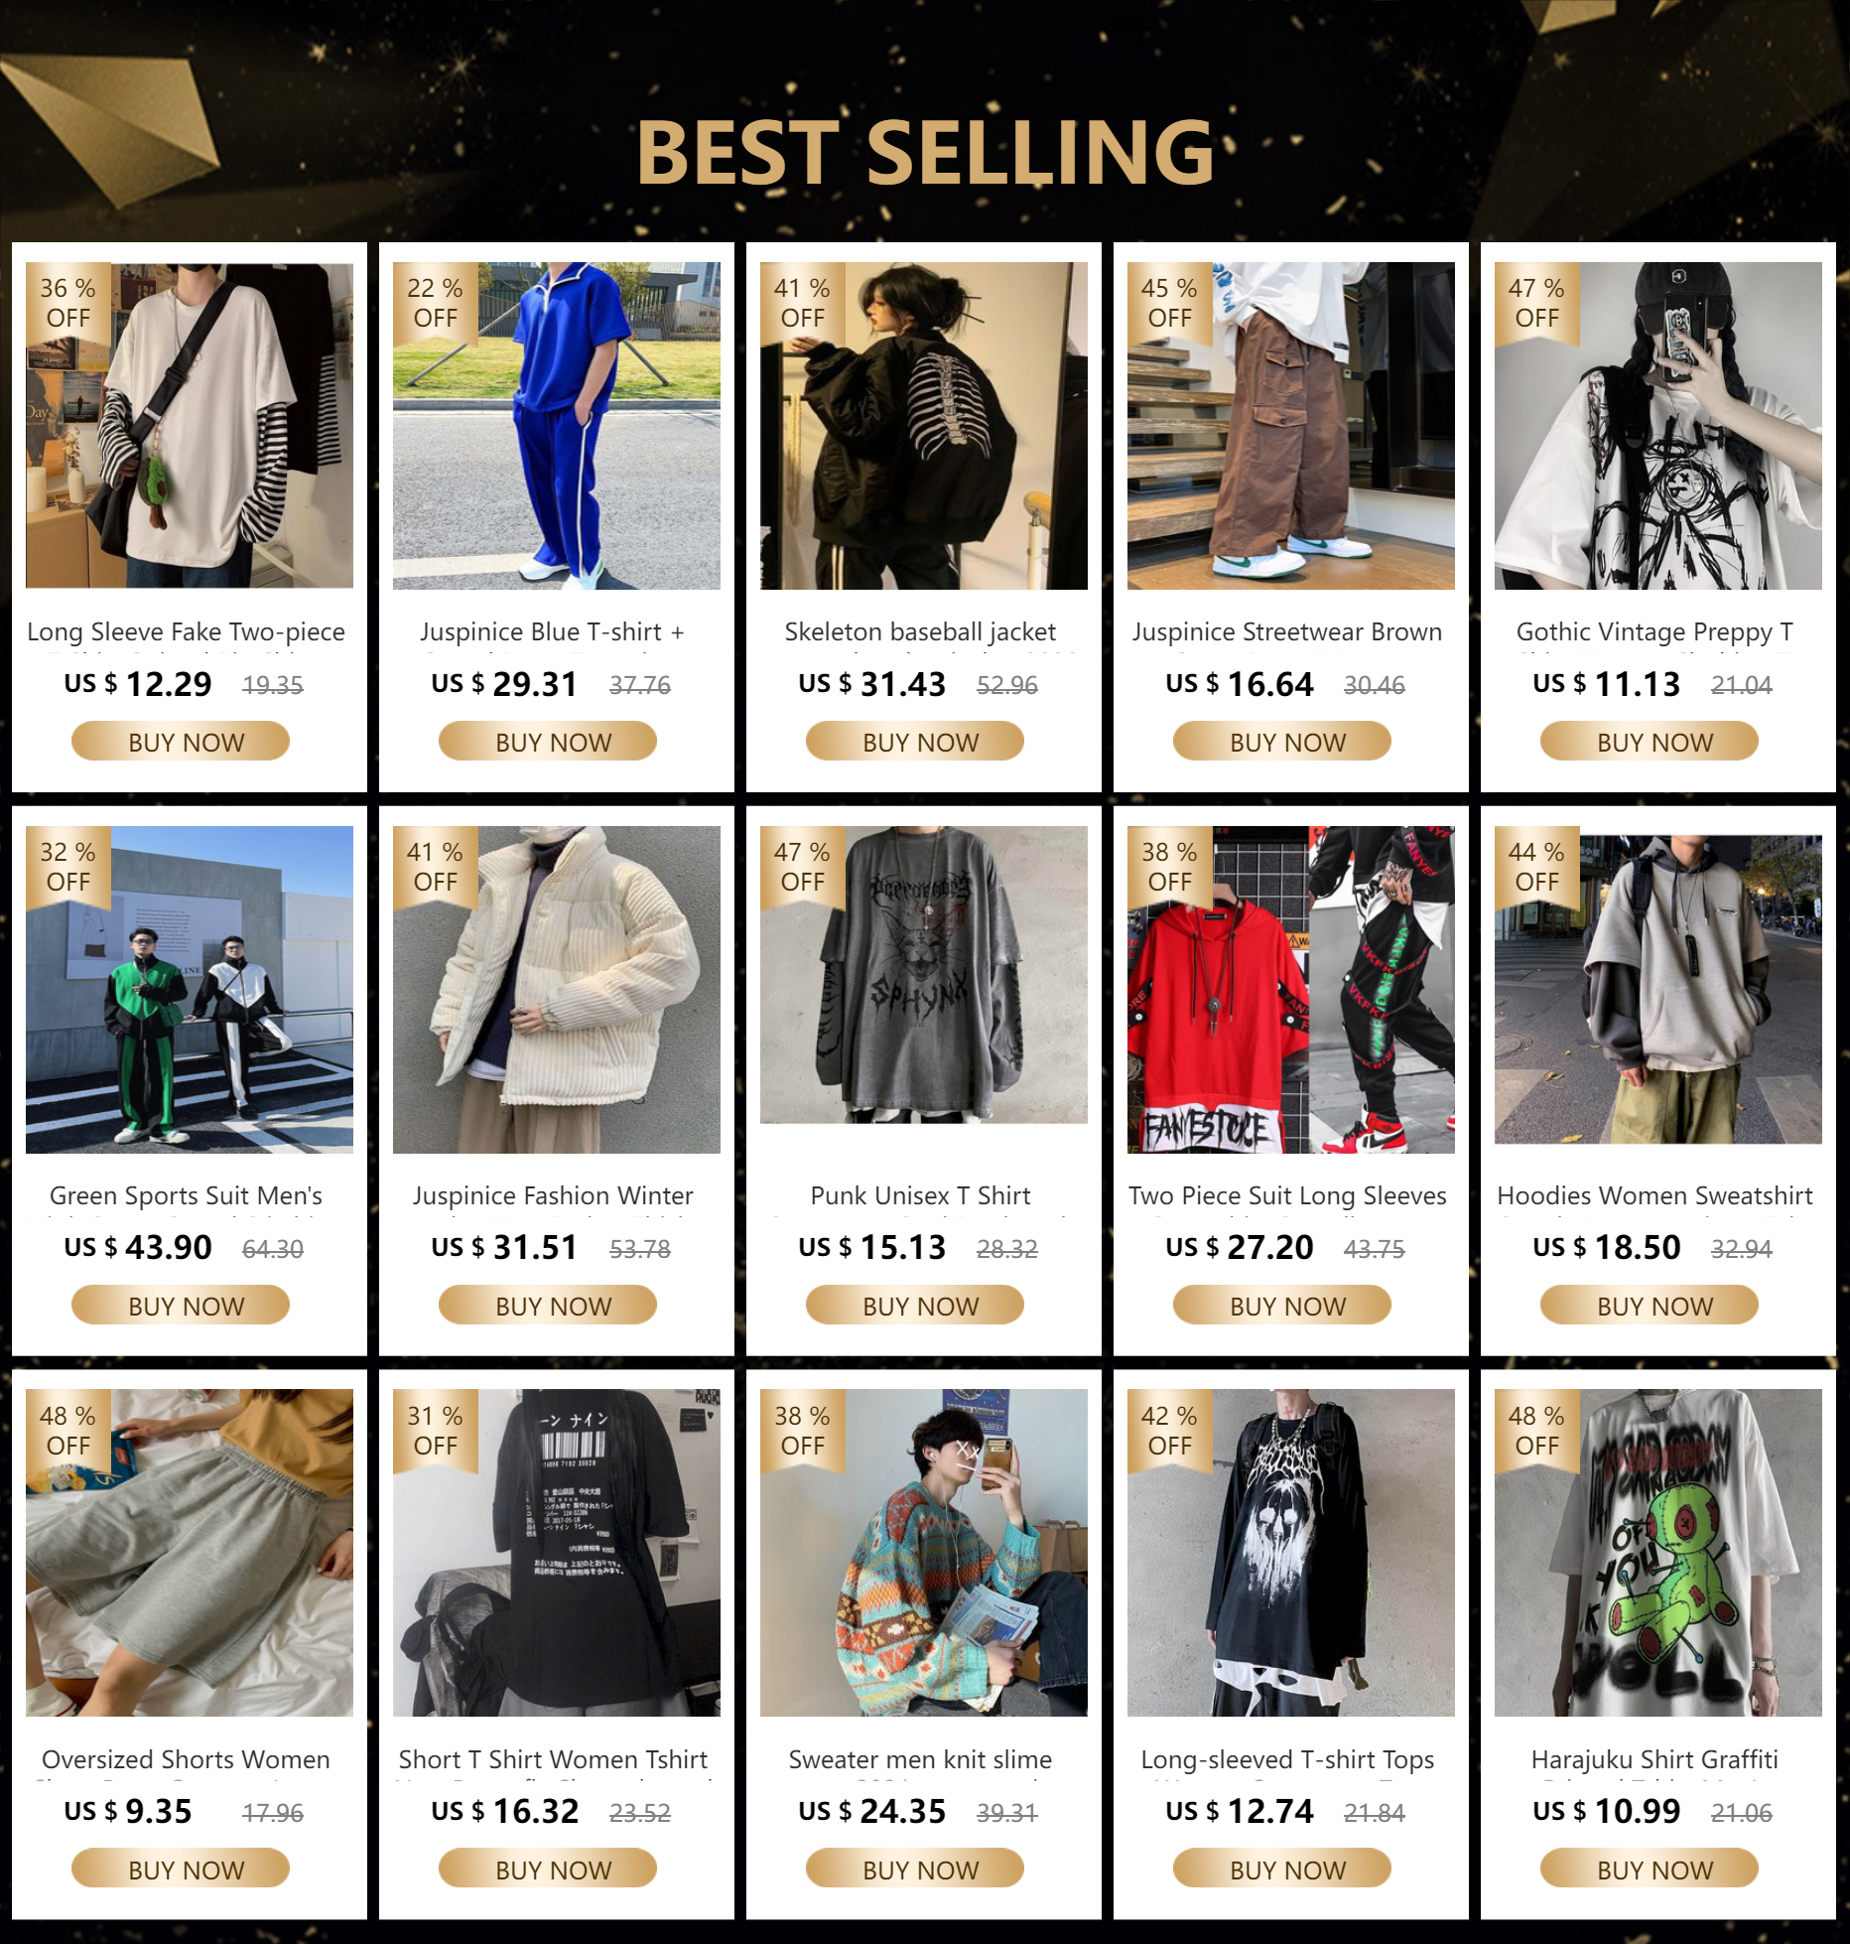Open the Punk Unisex T Shirt link
The image size is (1850, 1944).
point(920,1195)
